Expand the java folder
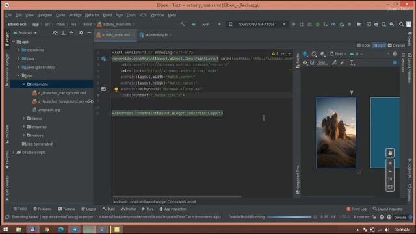Screen dimensions: 416x234 click(19, 58)
